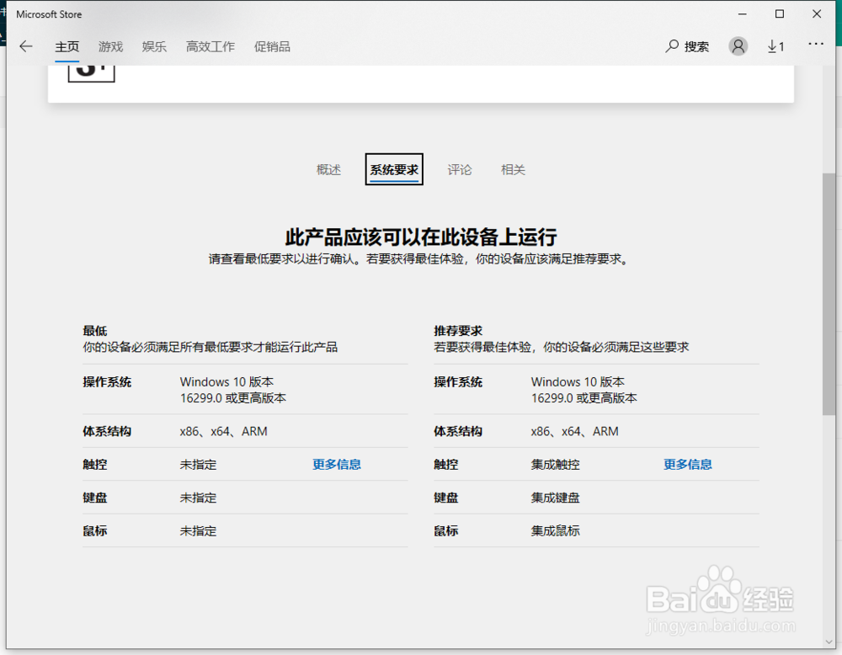842x655 pixels.
Task: Go to 主页 in the navigation bar
Action: tap(67, 46)
